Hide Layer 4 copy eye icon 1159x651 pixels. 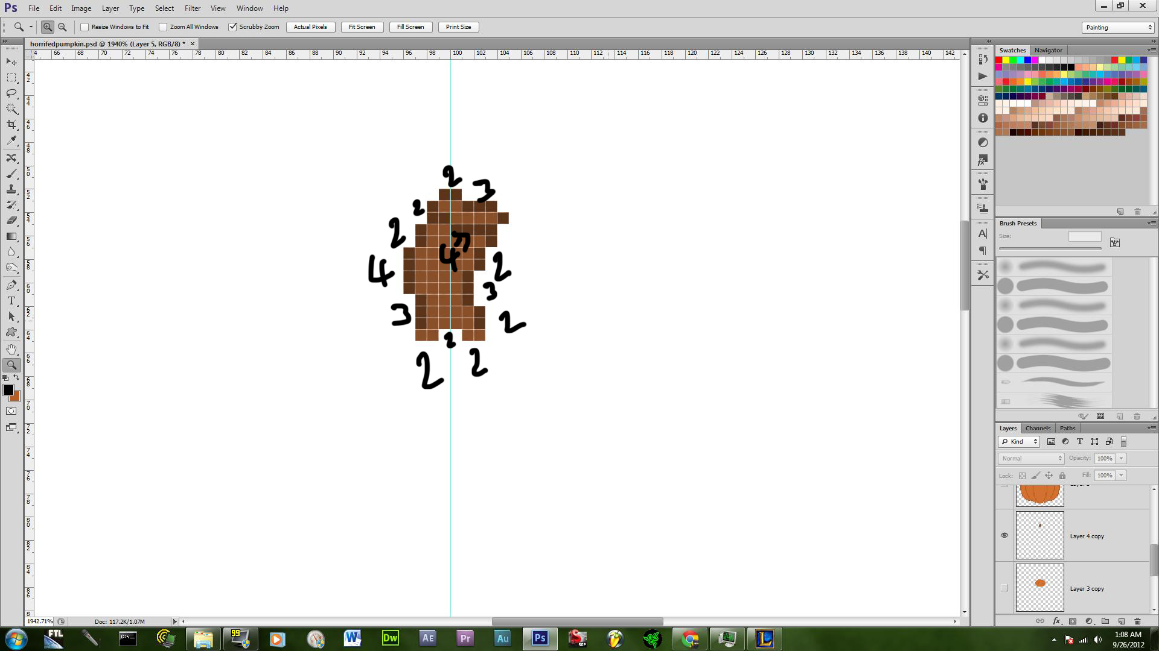[x=1004, y=535]
